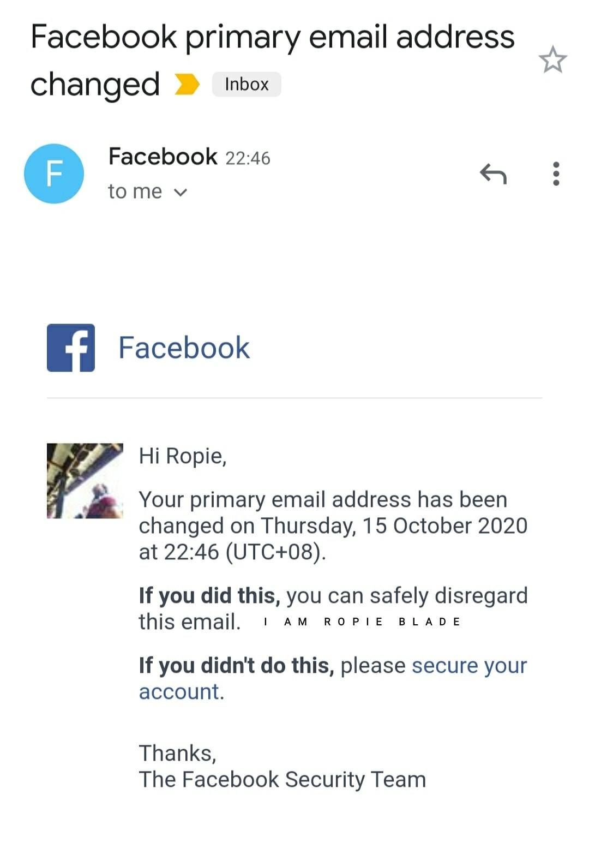Expand recipient details chevron beside "to me"
The width and height of the screenshot is (589, 860).
point(181,192)
